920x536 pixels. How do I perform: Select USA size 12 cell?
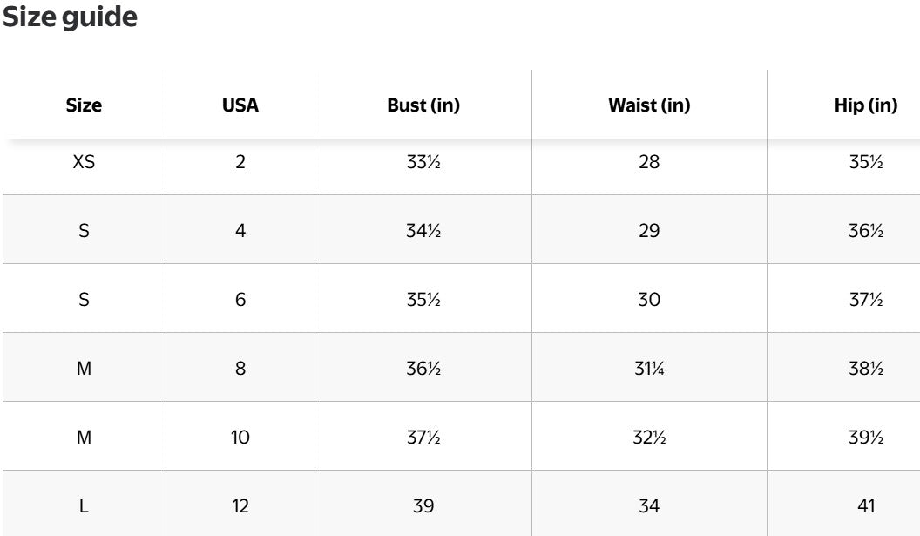pyautogui.click(x=240, y=505)
